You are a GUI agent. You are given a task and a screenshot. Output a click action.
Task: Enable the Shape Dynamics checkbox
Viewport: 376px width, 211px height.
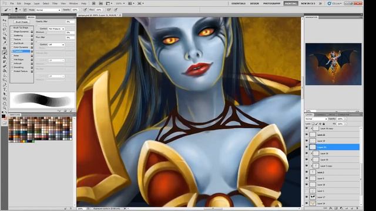[x=12, y=32]
